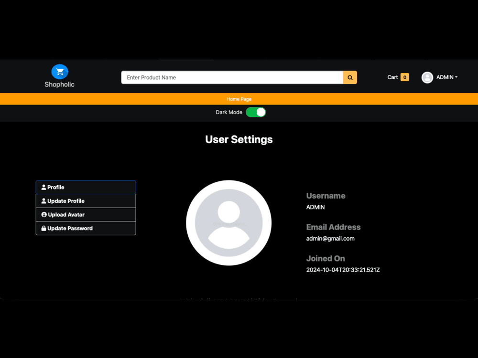Click the Email Address label

click(x=333, y=227)
